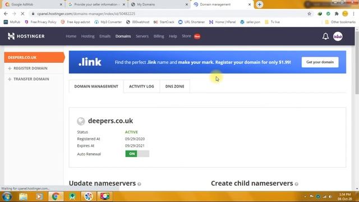This screenshot has height=202, width=359.
Task: Open the user profile avatar
Action: [x=338, y=36]
